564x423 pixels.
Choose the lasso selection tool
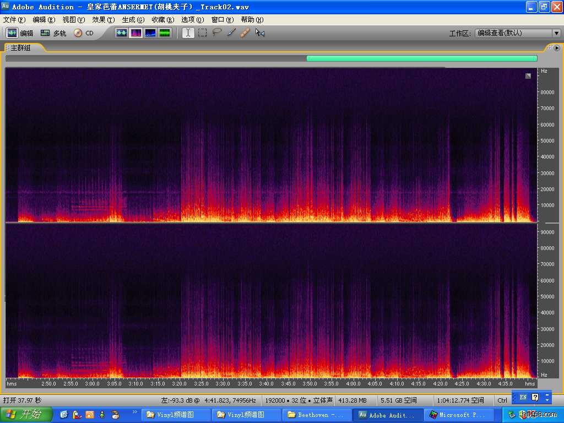click(x=217, y=33)
